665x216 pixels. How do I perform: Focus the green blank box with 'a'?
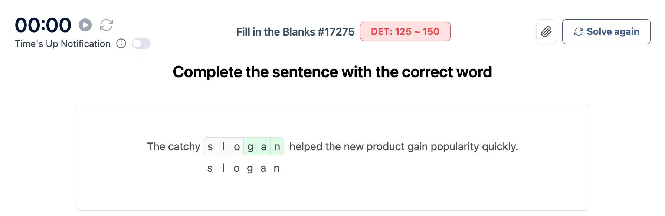click(x=263, y=146)
